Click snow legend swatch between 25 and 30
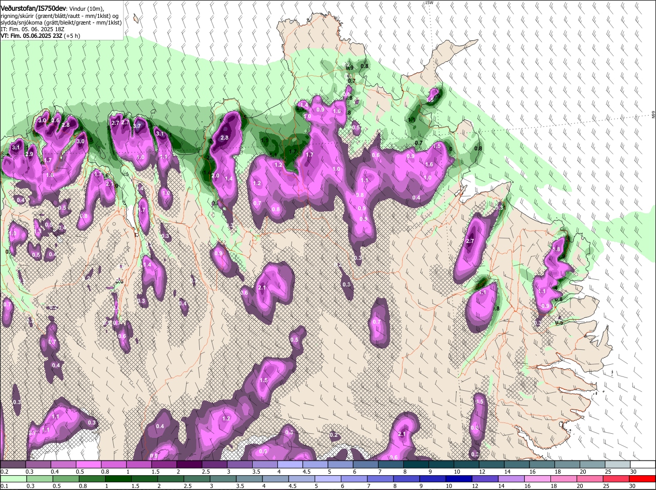This screenshot has width=656, height=490. pyautogui.click(x=617, y=464)
